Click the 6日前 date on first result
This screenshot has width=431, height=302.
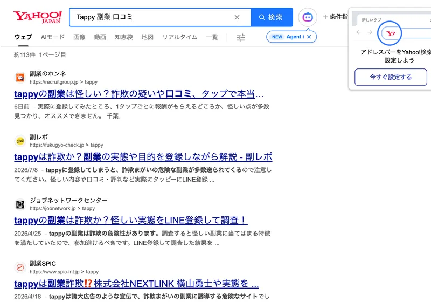point(22,107)
